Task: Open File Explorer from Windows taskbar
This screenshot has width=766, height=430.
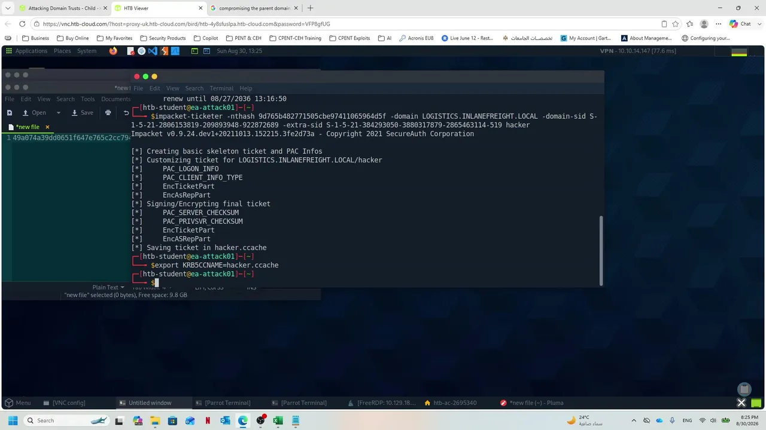Action: [155, 420]
